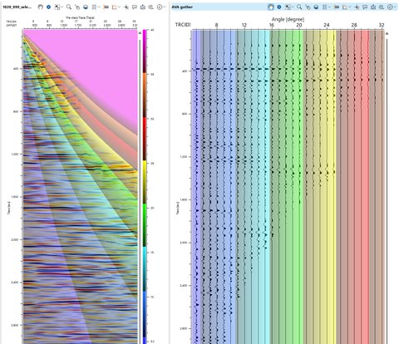The image size is (399, 344).
Task: Click the export/share icon in AVA gather window
Action: [373, 7]
